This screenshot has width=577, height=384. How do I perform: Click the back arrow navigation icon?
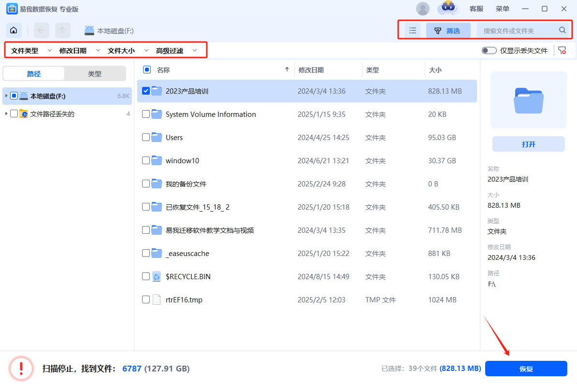tap(41, 30)
